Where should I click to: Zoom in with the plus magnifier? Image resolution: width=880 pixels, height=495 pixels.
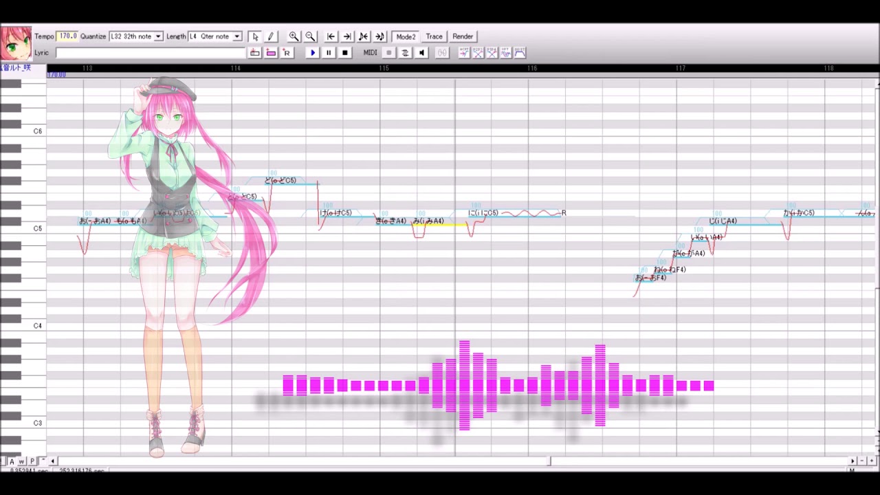pyautogui.click(x=294, y=36)
